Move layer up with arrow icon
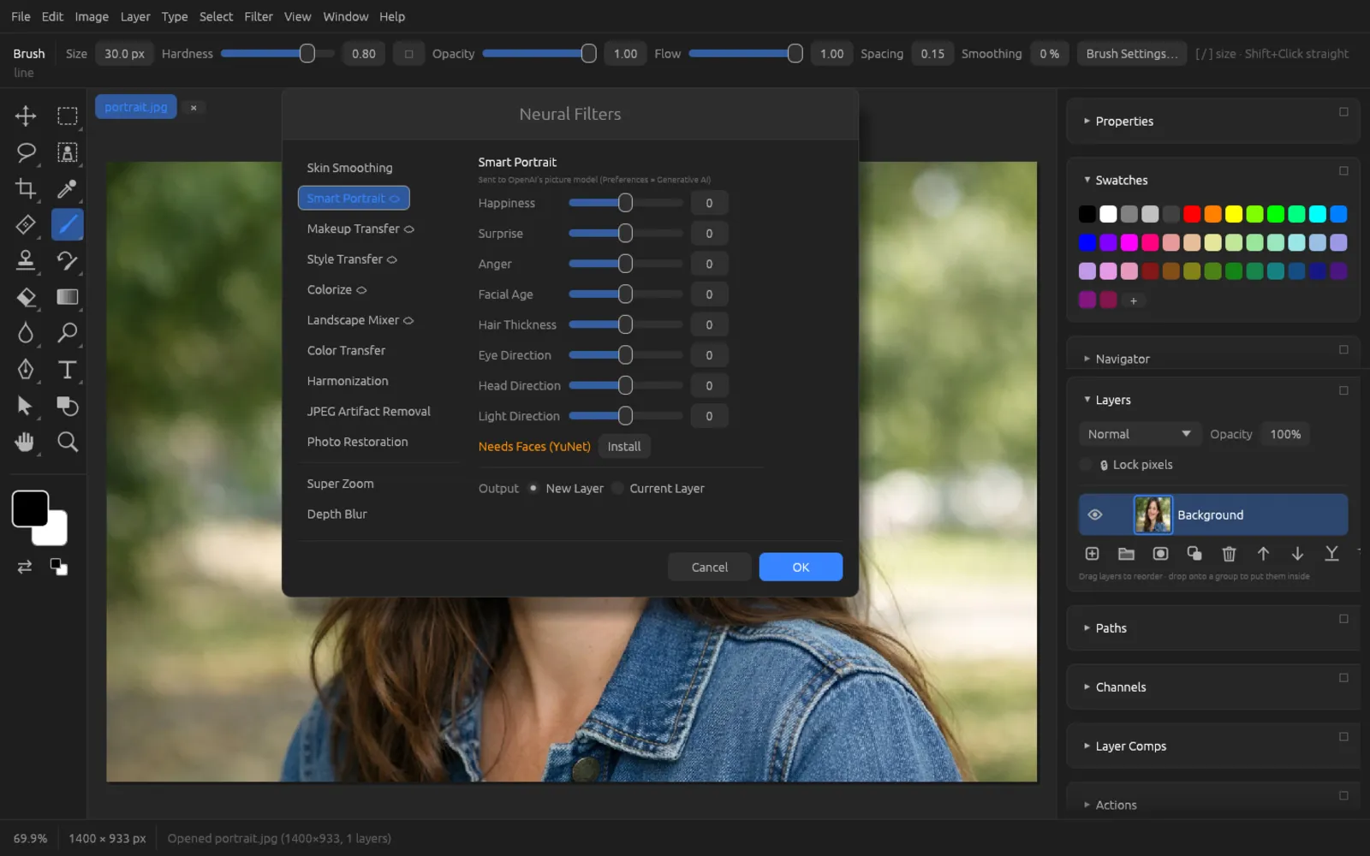 tap(1263, 554)
